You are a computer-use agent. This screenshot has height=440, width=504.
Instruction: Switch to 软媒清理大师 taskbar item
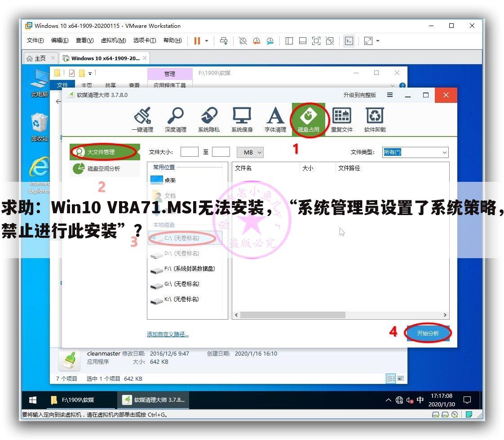[153, 400]
